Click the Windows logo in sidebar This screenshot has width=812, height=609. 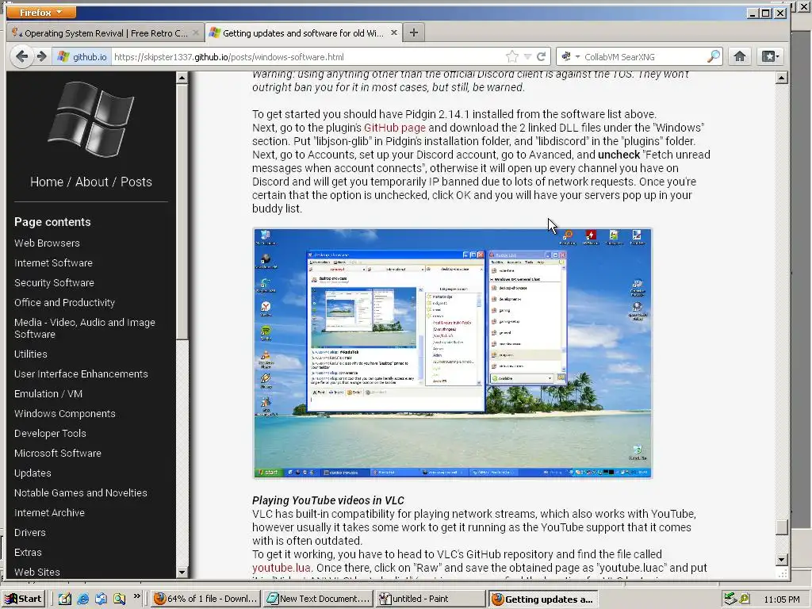(91, 121)
